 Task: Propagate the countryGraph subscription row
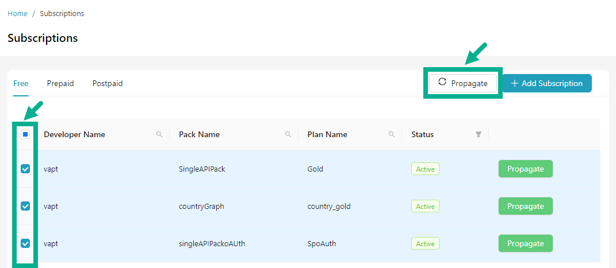525,206
